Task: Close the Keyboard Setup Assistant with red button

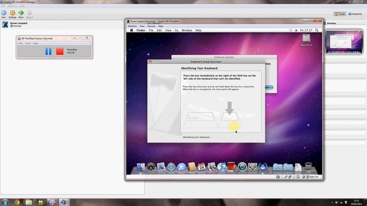Action: point(150,62)
